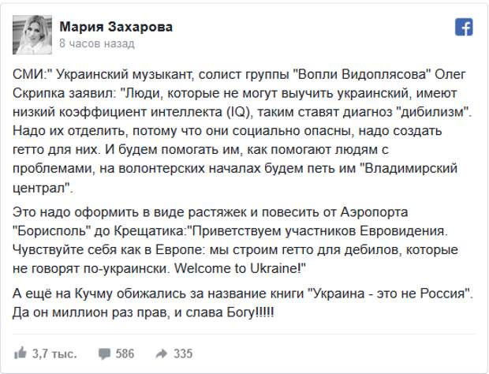This screenshot has width=489, height=374.
Task: View the 586 comments count
Action: (x=125, y=353)
